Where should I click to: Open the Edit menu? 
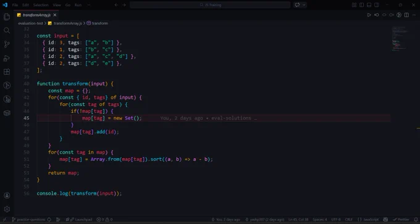pyautogui.click(x=25, y=5)
